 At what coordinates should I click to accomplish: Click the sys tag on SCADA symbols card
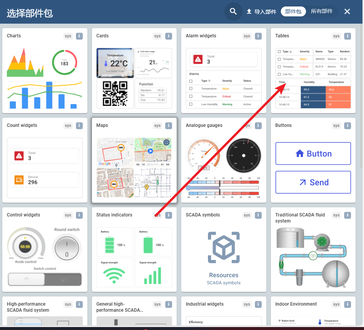[x=247, y=215]
